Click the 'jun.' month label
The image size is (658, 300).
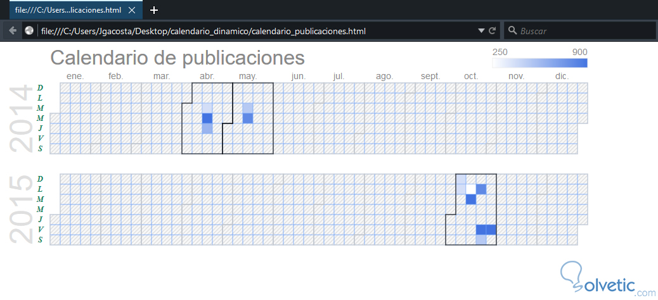[299, 76]
